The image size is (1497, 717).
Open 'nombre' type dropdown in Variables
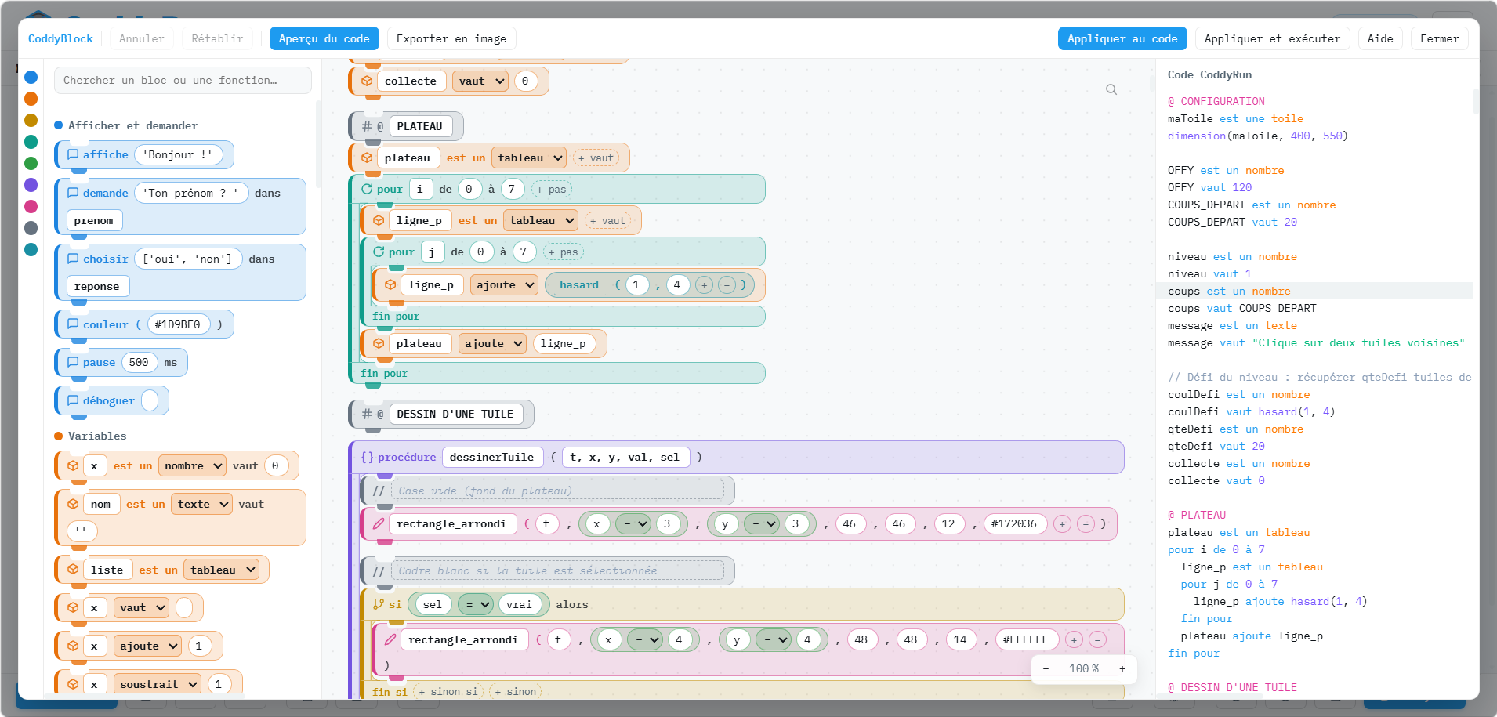pyautogui.click(x=193, y=465)
